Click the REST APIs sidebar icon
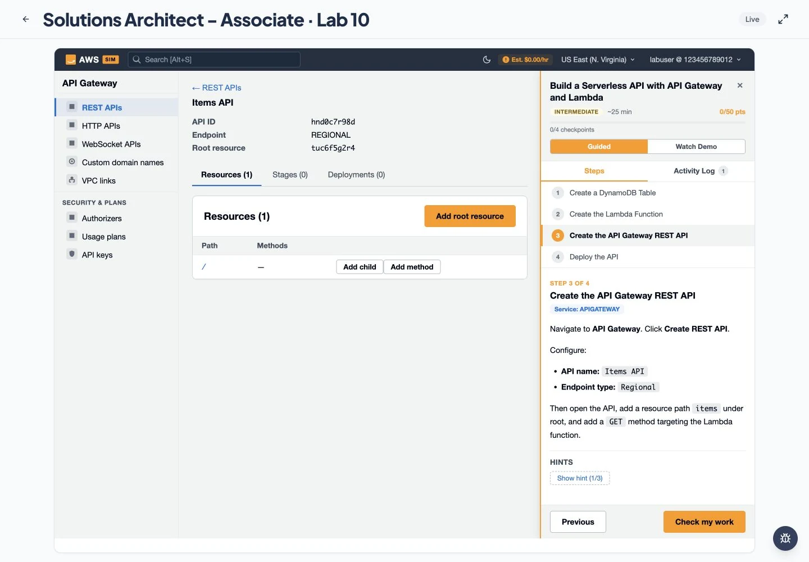The image size is (809, 562). point(72,107)
